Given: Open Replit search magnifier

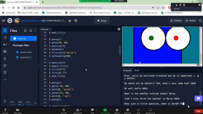Looking at the screenshot, I should coord(200,21).
